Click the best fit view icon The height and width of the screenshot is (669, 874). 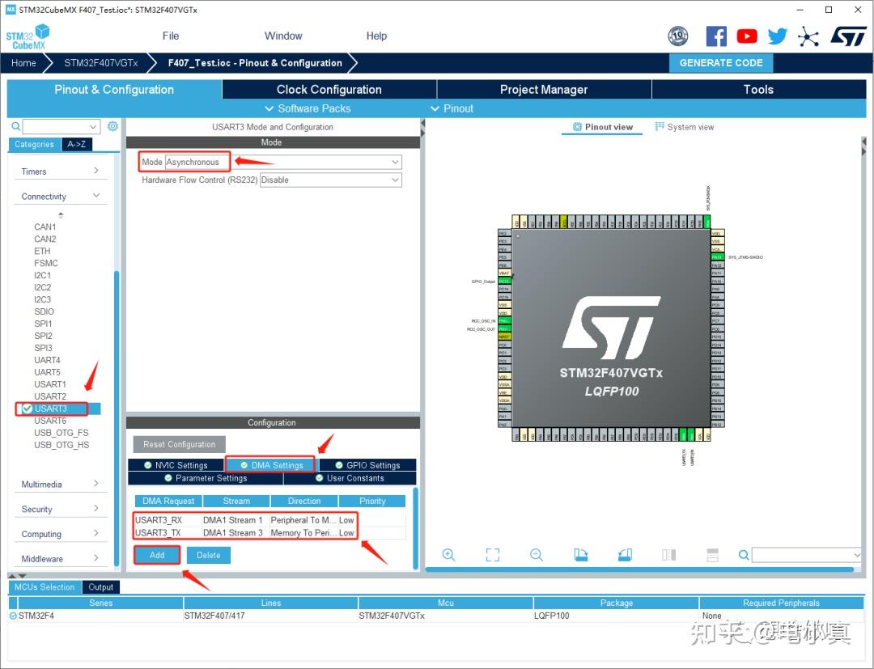pos(492,555)
